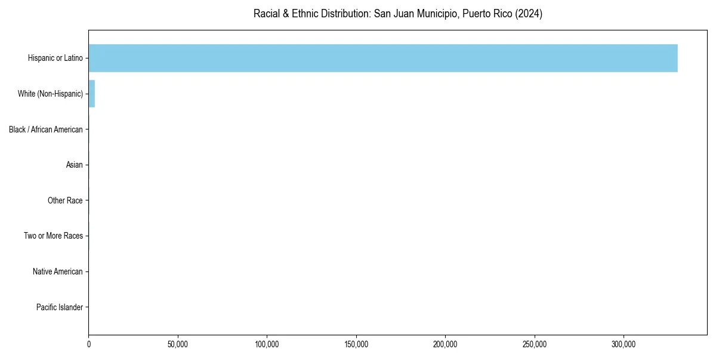Select the White (Non-Hispanic) axis label

[x=51, y=94]
